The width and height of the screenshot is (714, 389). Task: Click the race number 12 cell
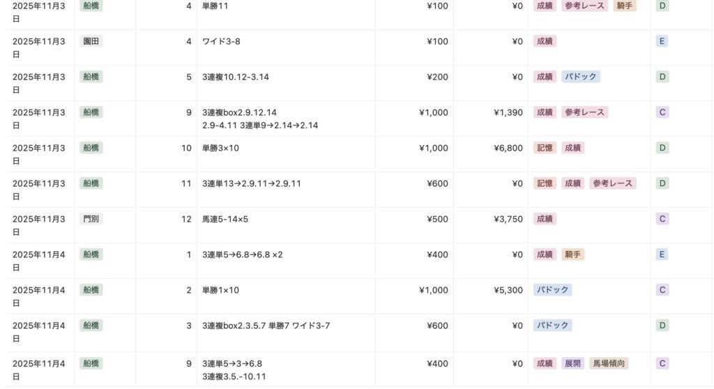point(186,219)
